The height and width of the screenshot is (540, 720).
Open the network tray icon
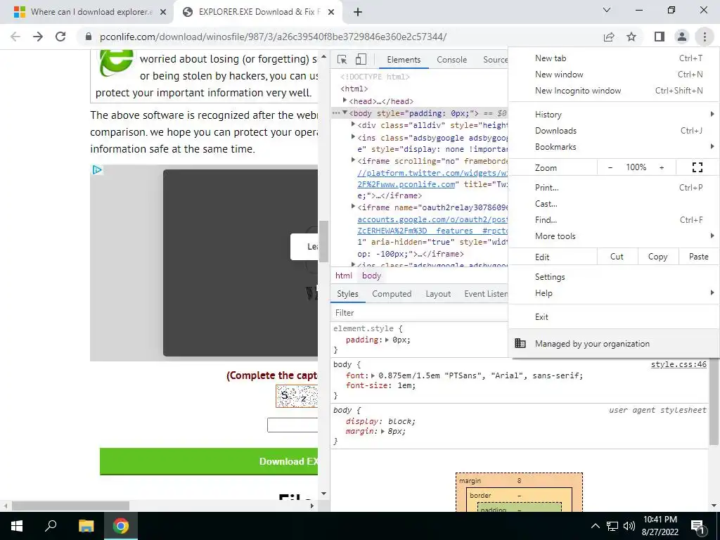[x=612, y=526]
